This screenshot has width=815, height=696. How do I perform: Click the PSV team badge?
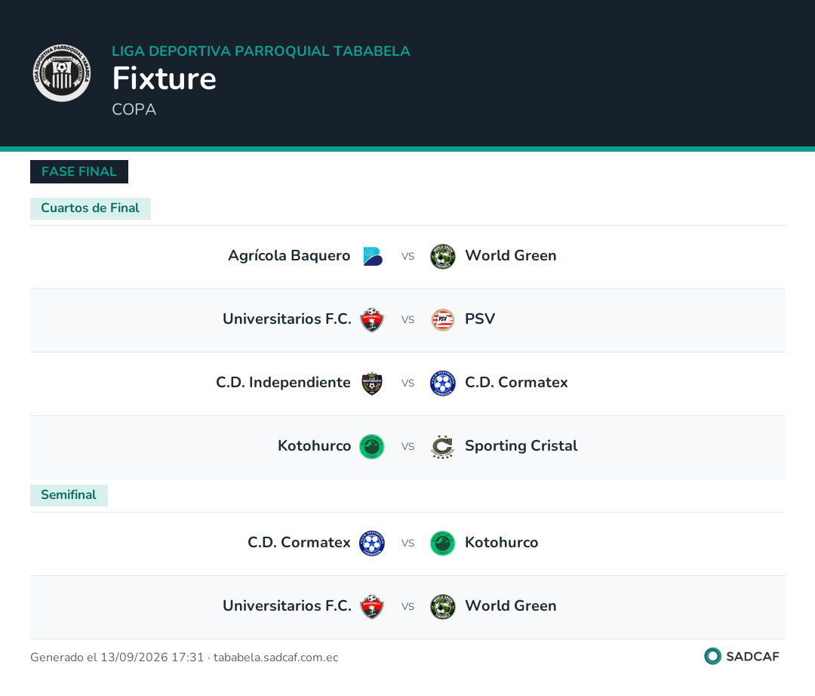tap(443, 319)
